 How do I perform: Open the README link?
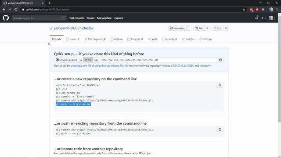(178, 66)
